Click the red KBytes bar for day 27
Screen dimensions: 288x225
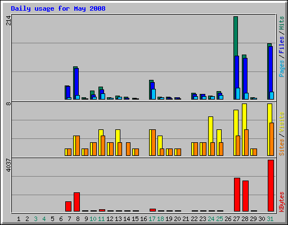click(x=237, y=195)
